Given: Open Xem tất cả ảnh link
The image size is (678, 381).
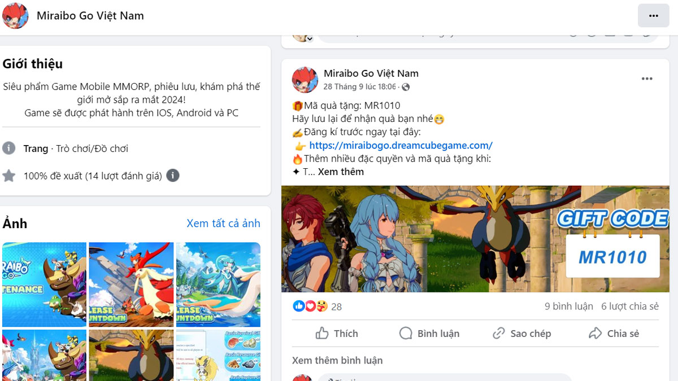Looking at the screenshot, I should (223, 223).
